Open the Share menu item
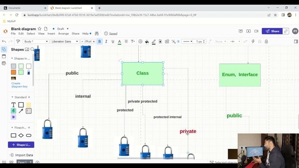The image size is (299, 168). click(x=76, y=34)
